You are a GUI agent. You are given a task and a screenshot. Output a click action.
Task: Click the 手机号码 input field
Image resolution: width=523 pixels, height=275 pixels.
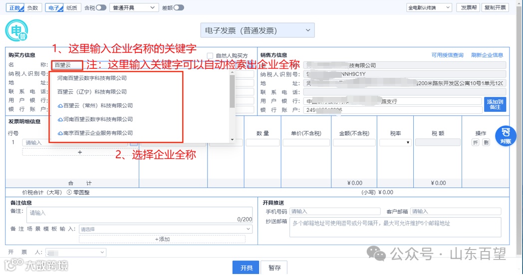point(335,211)
